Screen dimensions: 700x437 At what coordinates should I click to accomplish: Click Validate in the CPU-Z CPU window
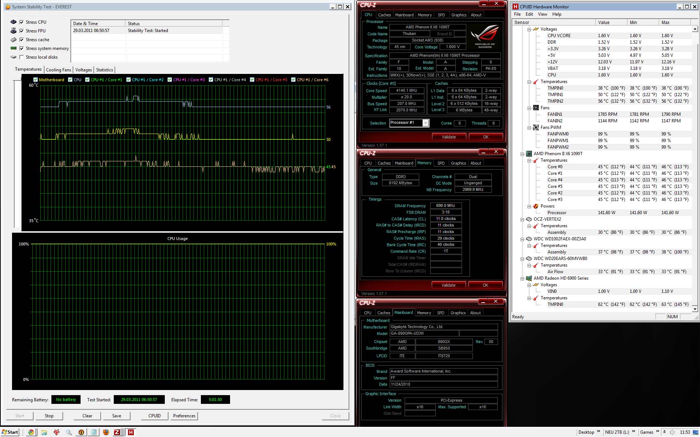coord(449,137)
